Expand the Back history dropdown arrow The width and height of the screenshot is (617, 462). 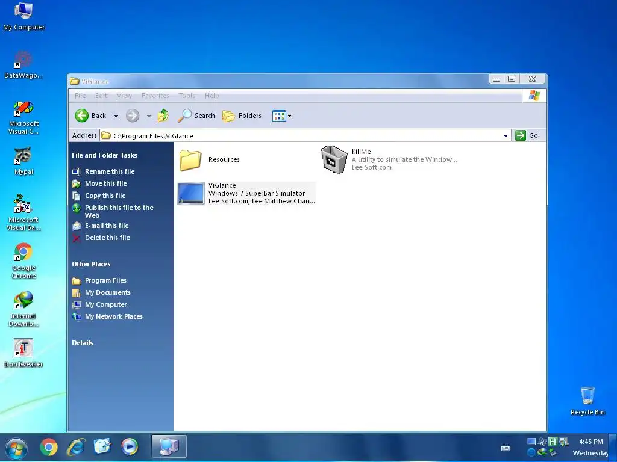coord(116,116)
